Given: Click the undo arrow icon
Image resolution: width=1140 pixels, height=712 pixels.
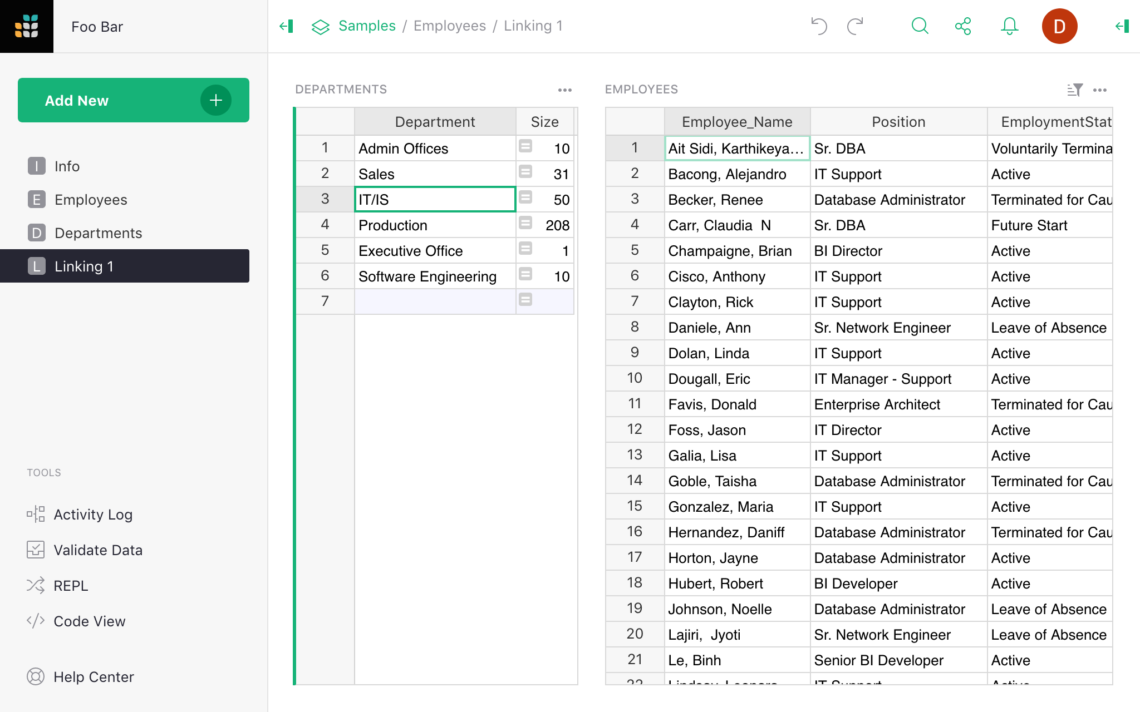Looking at the screenshot, I should click(819, 26).
